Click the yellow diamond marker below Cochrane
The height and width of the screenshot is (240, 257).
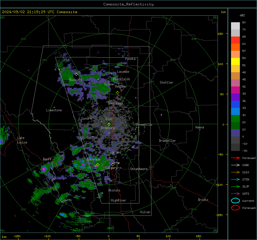(x=98, y=165)
